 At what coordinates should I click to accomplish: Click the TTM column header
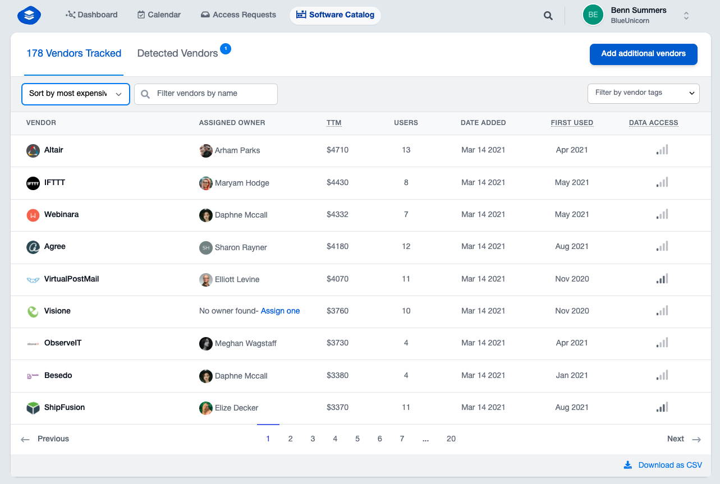(334, 123)
